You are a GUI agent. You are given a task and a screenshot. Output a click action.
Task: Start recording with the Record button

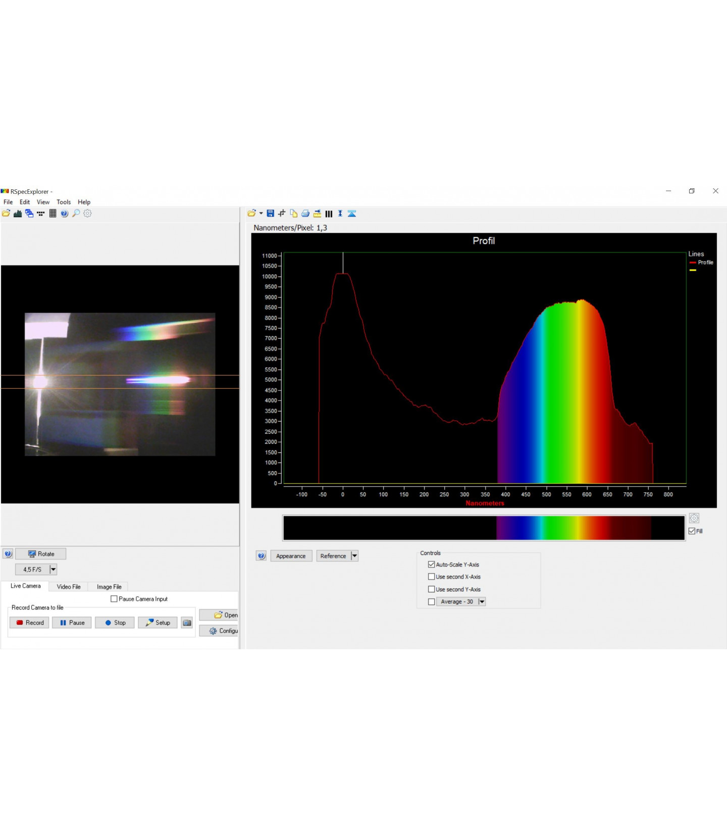tap(29, 622)
